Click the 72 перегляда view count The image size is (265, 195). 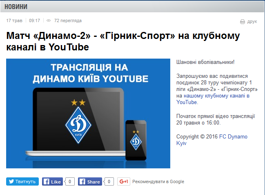(x=68, y=20)
